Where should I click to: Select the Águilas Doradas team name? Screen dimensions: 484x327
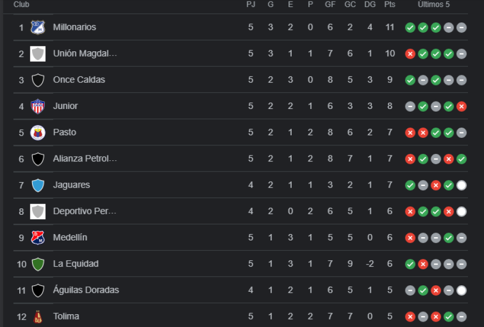pos(86,290)
